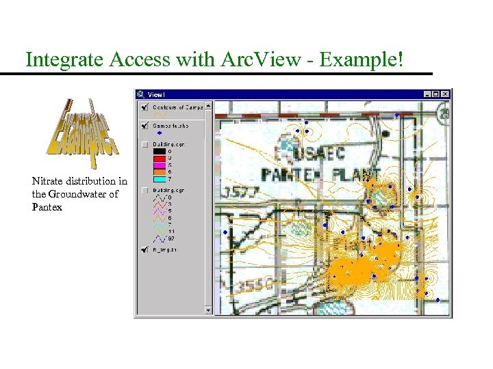Click the blue sample point legend symbol
Image resolution: width=493 pixels, height=369 pixels.
tap(160, 133)
